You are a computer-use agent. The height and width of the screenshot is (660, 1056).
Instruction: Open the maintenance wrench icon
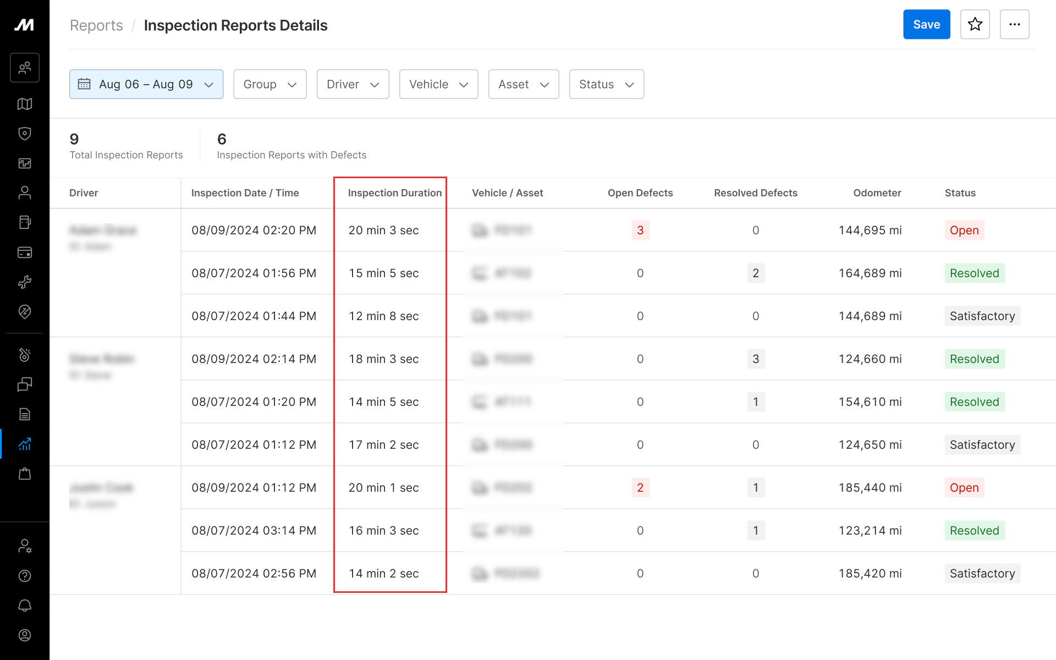point(25,282)
